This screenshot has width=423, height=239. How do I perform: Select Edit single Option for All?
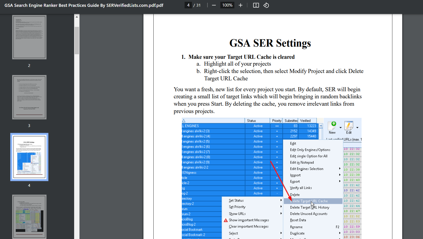313,156
